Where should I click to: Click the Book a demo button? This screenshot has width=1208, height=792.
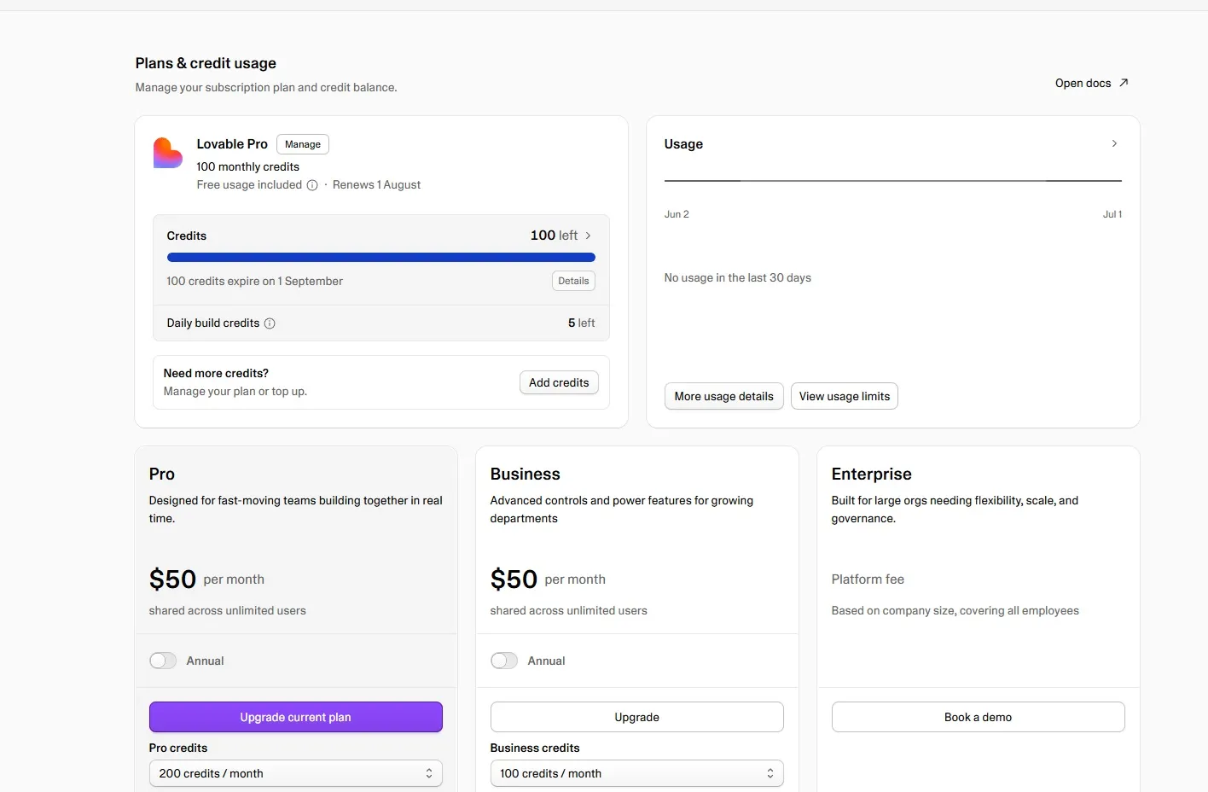[x=979, y=717]
